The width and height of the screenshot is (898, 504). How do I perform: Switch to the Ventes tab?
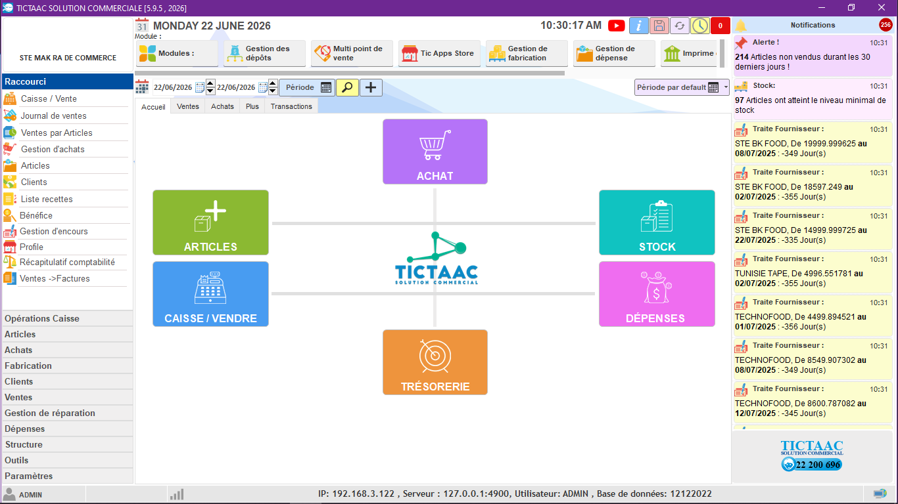188,106
